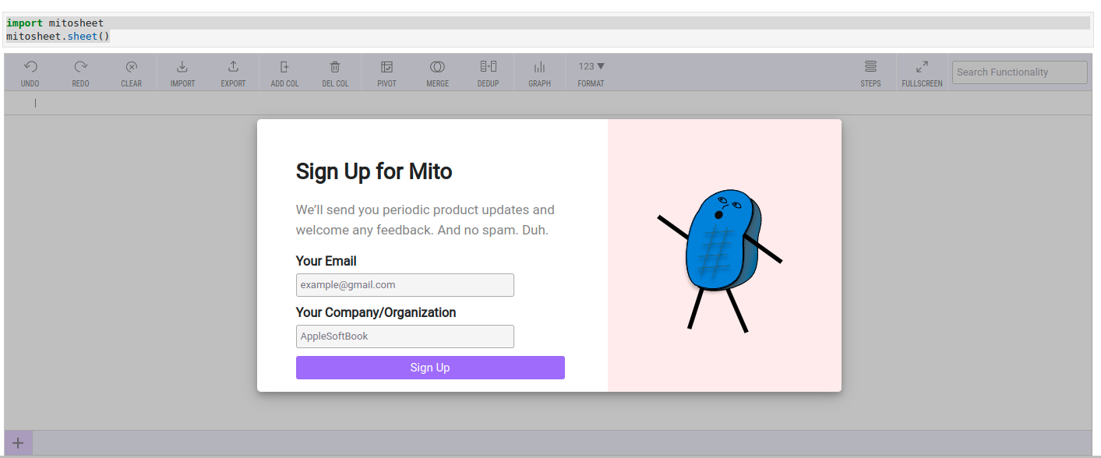Screen dimensions: 1101x458
Task: Click the Undo toolbar icon
Action: pos(30,67)
